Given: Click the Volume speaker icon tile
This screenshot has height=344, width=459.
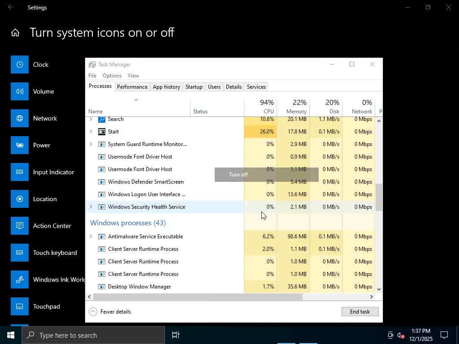Looking at the screenshot, I should tap(20, 91).
